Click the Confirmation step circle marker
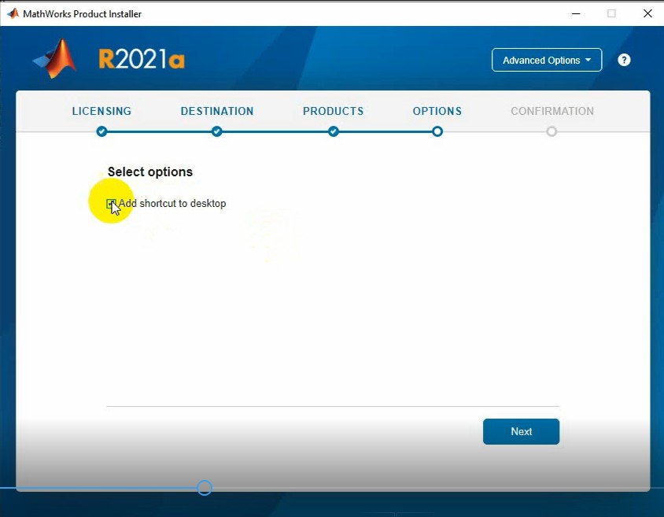Screen dimensions: 664x517 551,131
